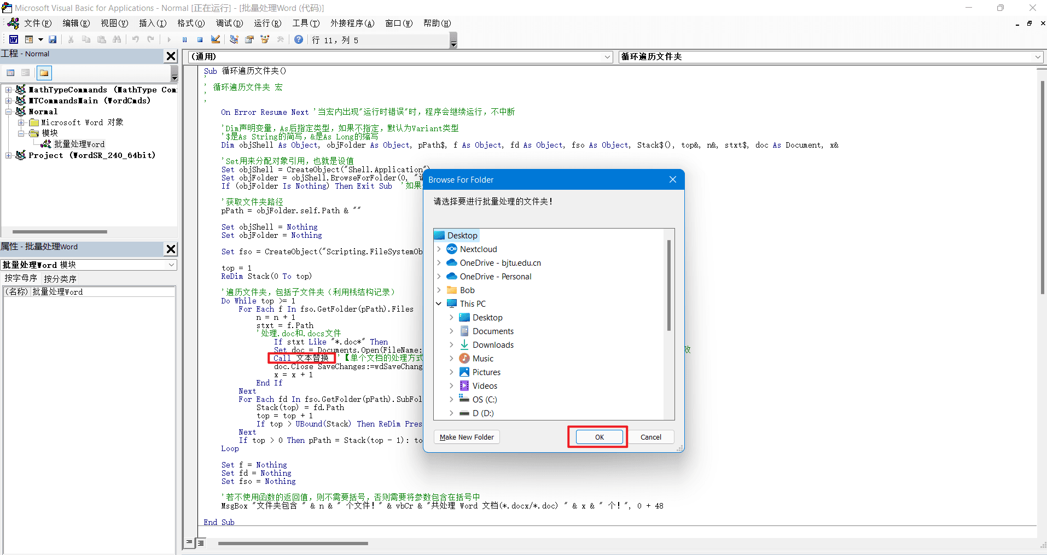1047x555 pixels.
Task: Open the 文件(F) menu
Action: pyautogui.click(x=37, y=23)
